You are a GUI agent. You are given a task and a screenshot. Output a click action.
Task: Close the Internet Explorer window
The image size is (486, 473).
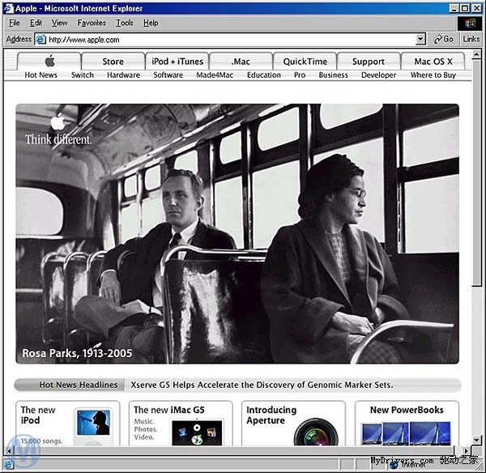click(476, 8)
